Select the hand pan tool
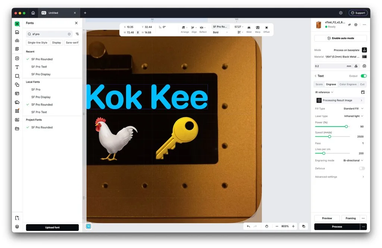 coord(266,226)
